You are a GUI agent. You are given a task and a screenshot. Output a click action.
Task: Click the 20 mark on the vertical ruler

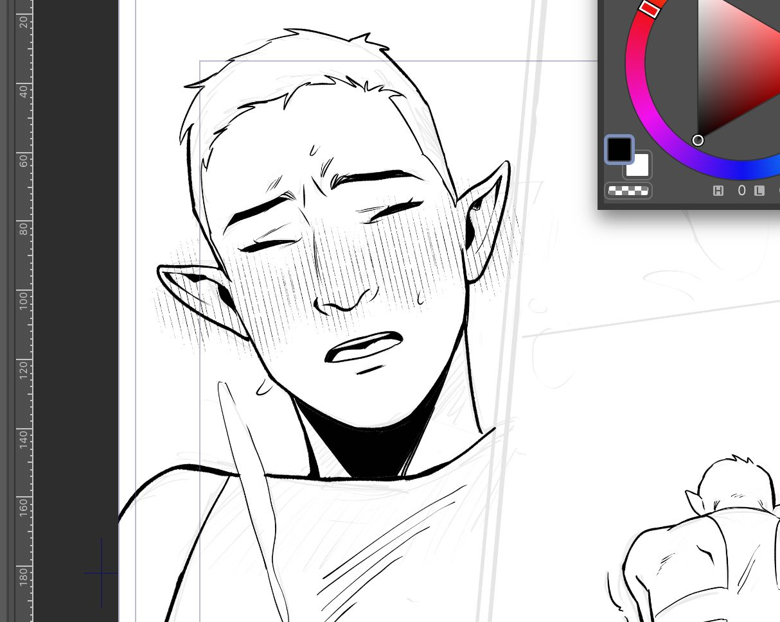click(x=24, y=21)
